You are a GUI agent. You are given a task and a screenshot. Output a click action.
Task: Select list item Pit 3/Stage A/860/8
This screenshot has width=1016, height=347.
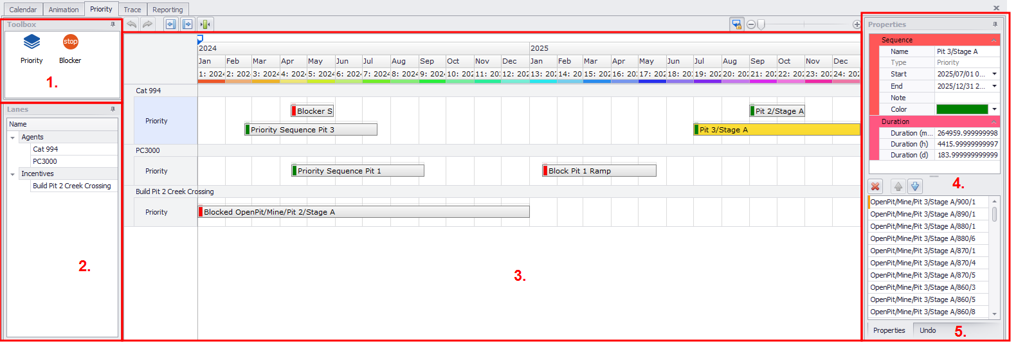tap(929, 312)
